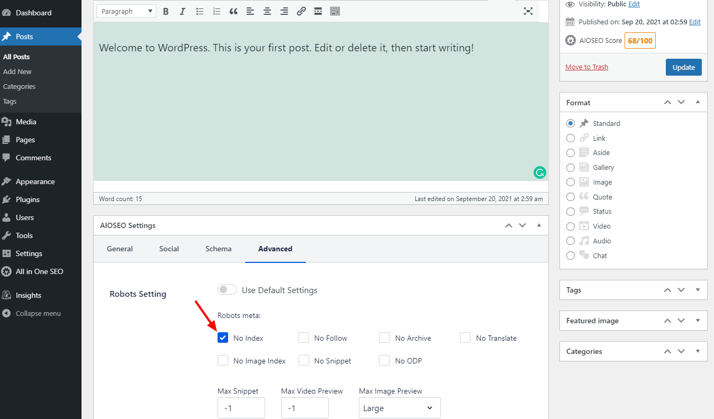The height and width of the screenshot is (419, 714).
Task: Check the No Image Index checkbox
Action: click(x=223, y=360)
